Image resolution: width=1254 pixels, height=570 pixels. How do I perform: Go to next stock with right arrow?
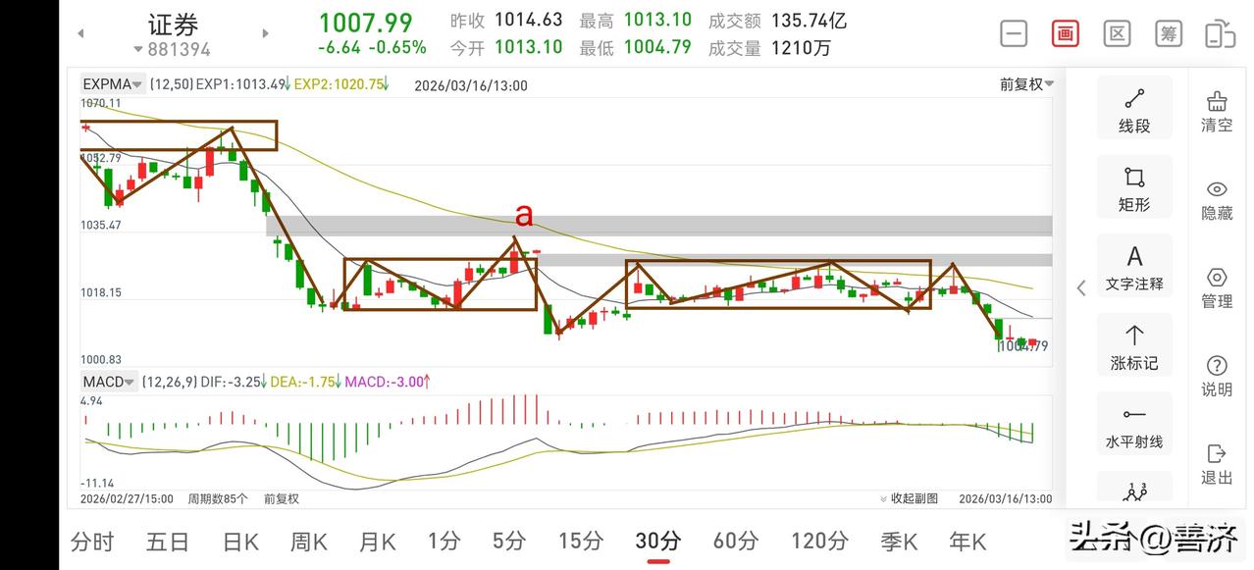point(265,33)
